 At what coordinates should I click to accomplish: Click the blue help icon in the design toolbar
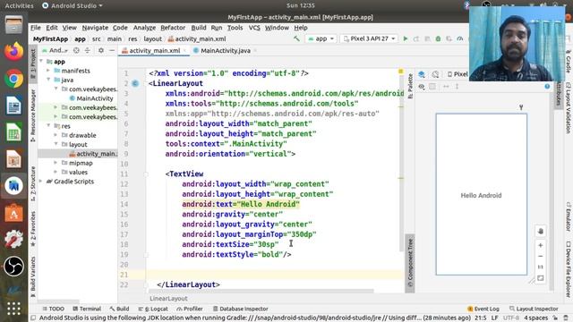tap(547, 87)
